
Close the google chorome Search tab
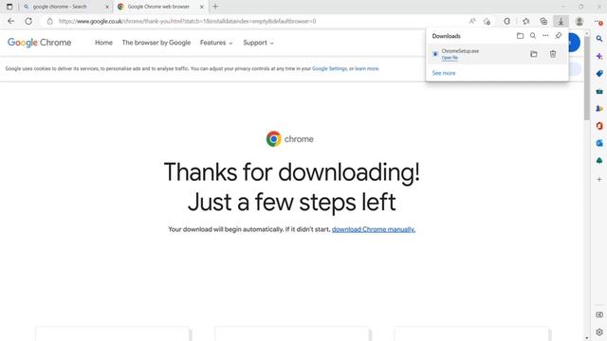pyautogui.click(x=107, y=7)
